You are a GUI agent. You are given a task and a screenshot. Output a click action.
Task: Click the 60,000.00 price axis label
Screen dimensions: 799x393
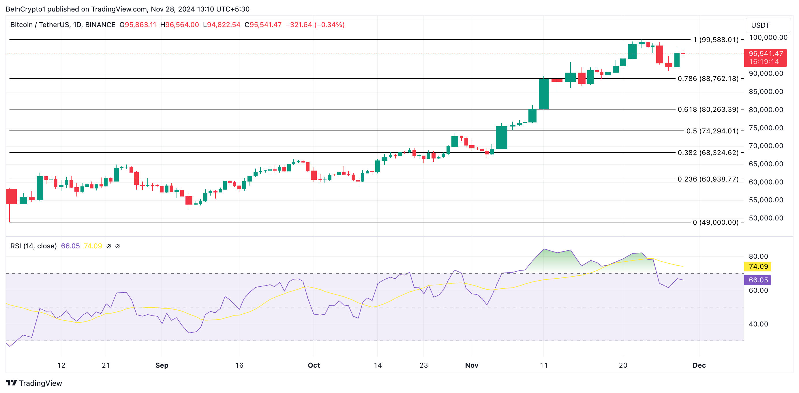click(x=766, y=182)
